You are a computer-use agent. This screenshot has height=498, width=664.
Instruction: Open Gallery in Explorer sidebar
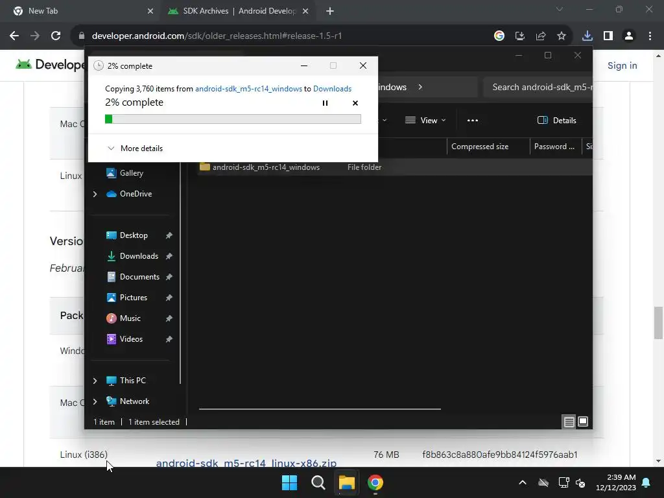point(131,172)
